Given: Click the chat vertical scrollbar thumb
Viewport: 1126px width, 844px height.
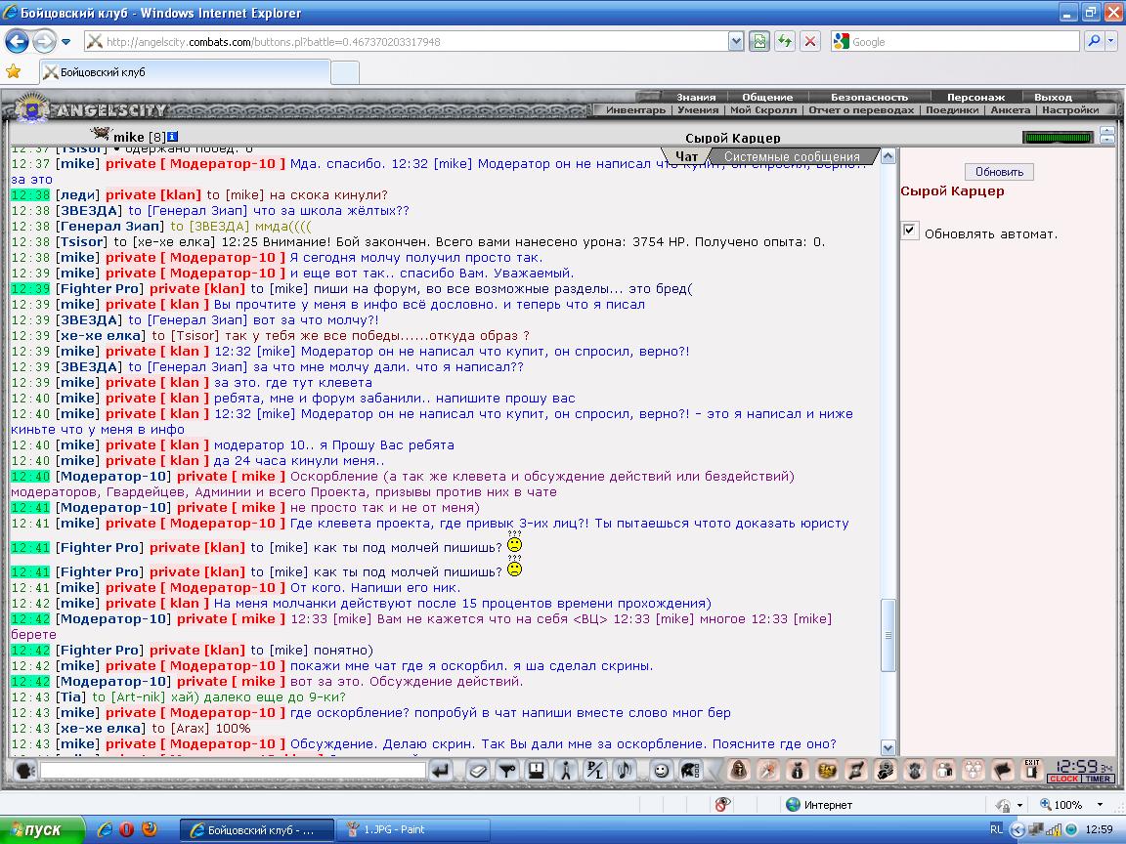Looking at the screenshot, I should (888, 634).
